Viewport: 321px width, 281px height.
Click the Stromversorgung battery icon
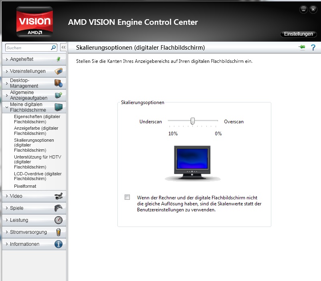tap(59, 232)
